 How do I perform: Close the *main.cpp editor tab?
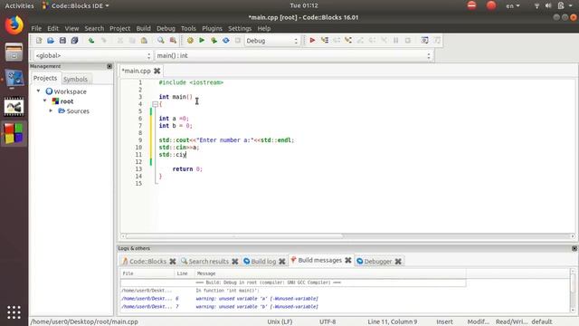[157, 71]
